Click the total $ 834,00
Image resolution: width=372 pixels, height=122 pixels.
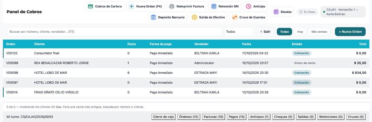[x=359, y=73]
